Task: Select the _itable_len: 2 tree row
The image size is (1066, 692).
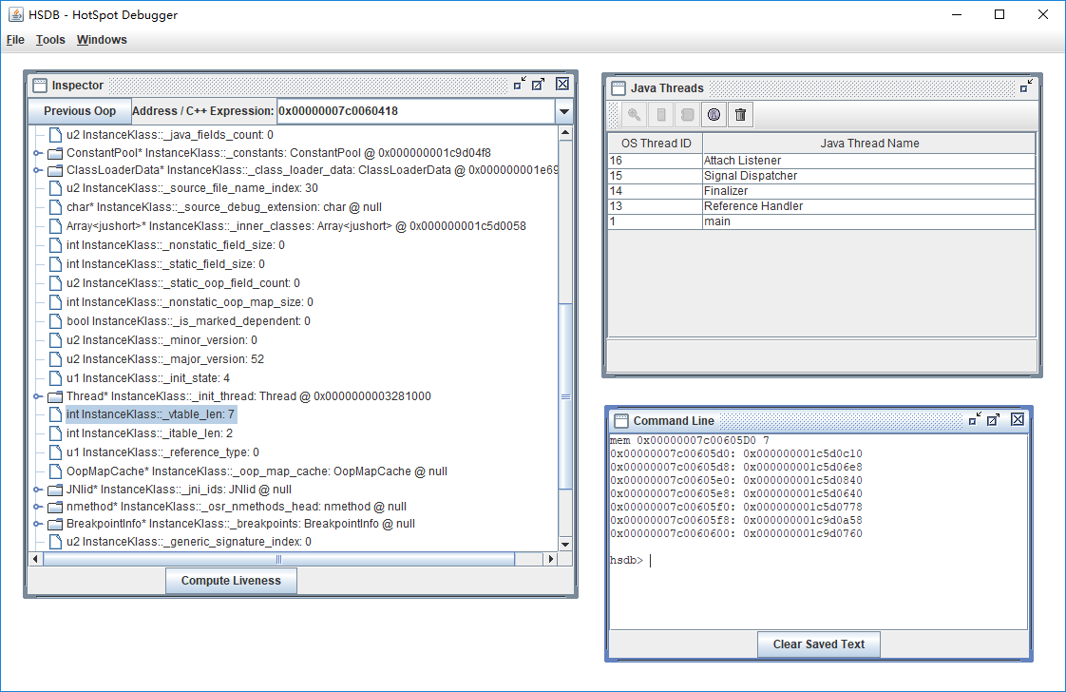Action: 149,433
